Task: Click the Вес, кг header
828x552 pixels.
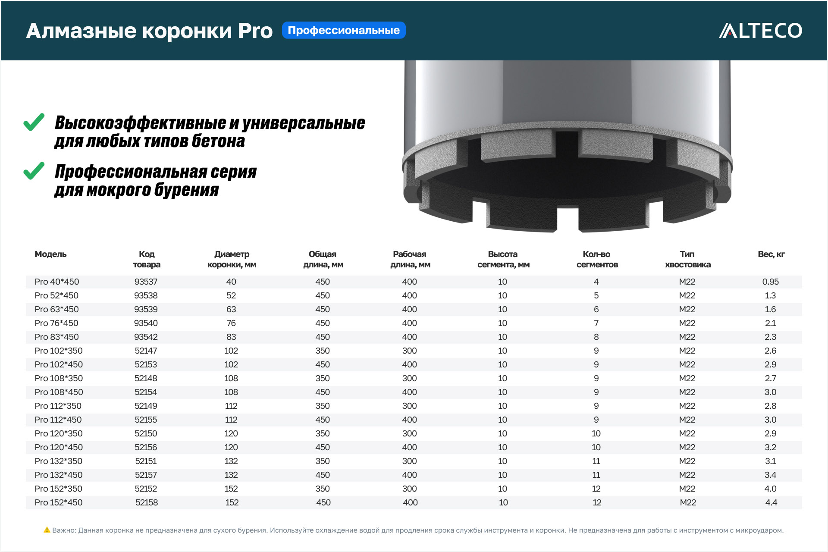Action: click(771, 254)
